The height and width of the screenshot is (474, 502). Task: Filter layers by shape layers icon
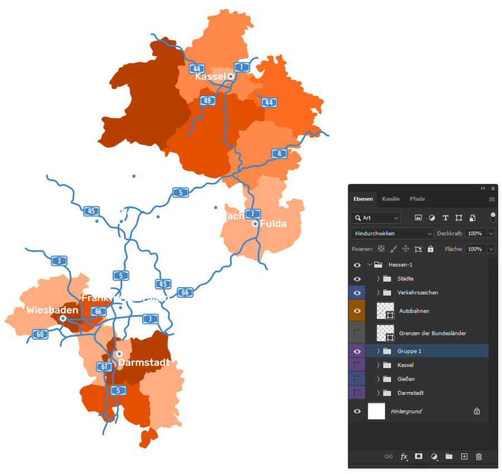[x=459, y=218]
